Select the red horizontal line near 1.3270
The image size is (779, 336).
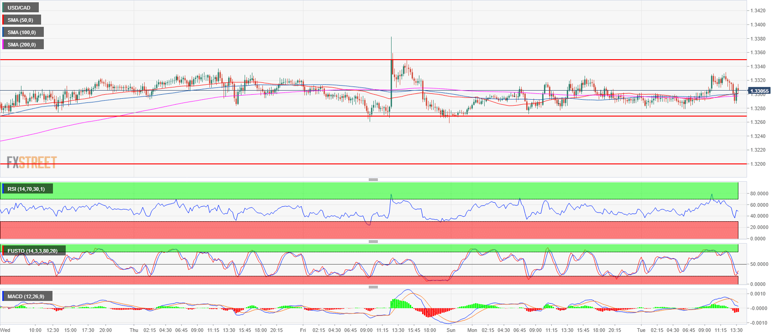coord(373,116)
